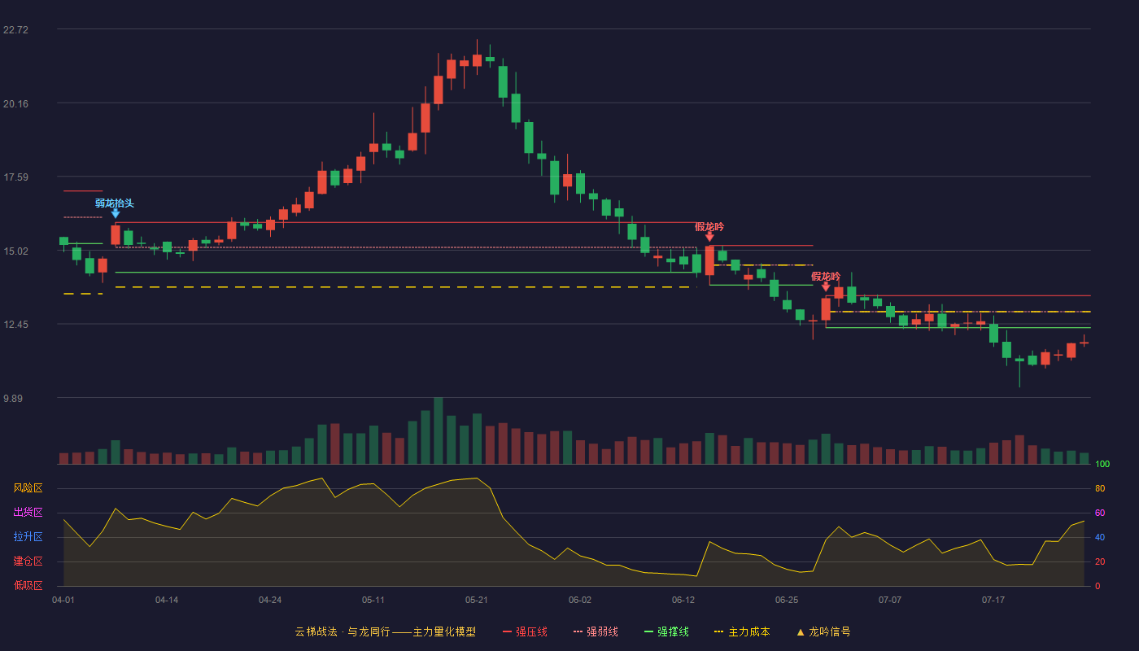
Task: Click the 40 indicator scale value
Action: point(1100,537)
